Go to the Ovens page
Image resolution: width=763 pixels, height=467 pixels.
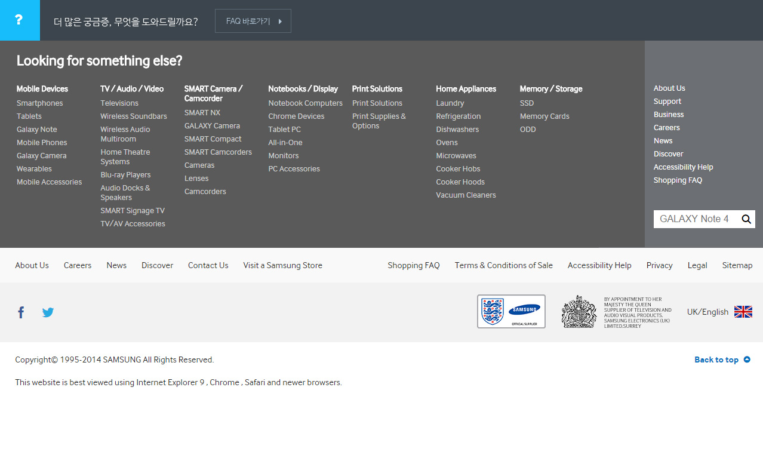(447, 143)
